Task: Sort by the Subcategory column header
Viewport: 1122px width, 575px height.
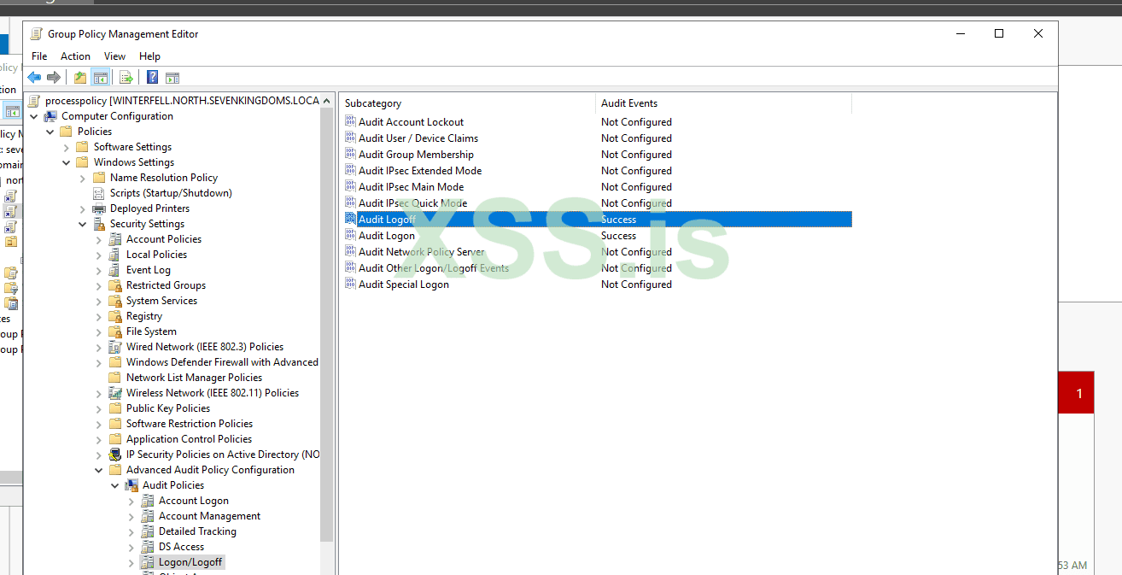Action: pyautogui.click(x=467, y=103)
